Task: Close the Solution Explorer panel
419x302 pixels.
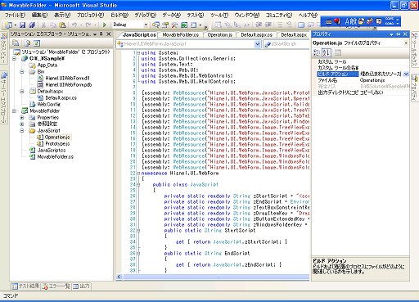Action: click(x=109, y=34)
